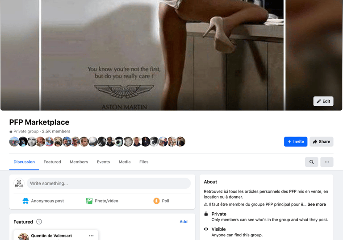Switch to the Discussion tab
This screenshot has width=343, height=240.
(x=24, y=162)
